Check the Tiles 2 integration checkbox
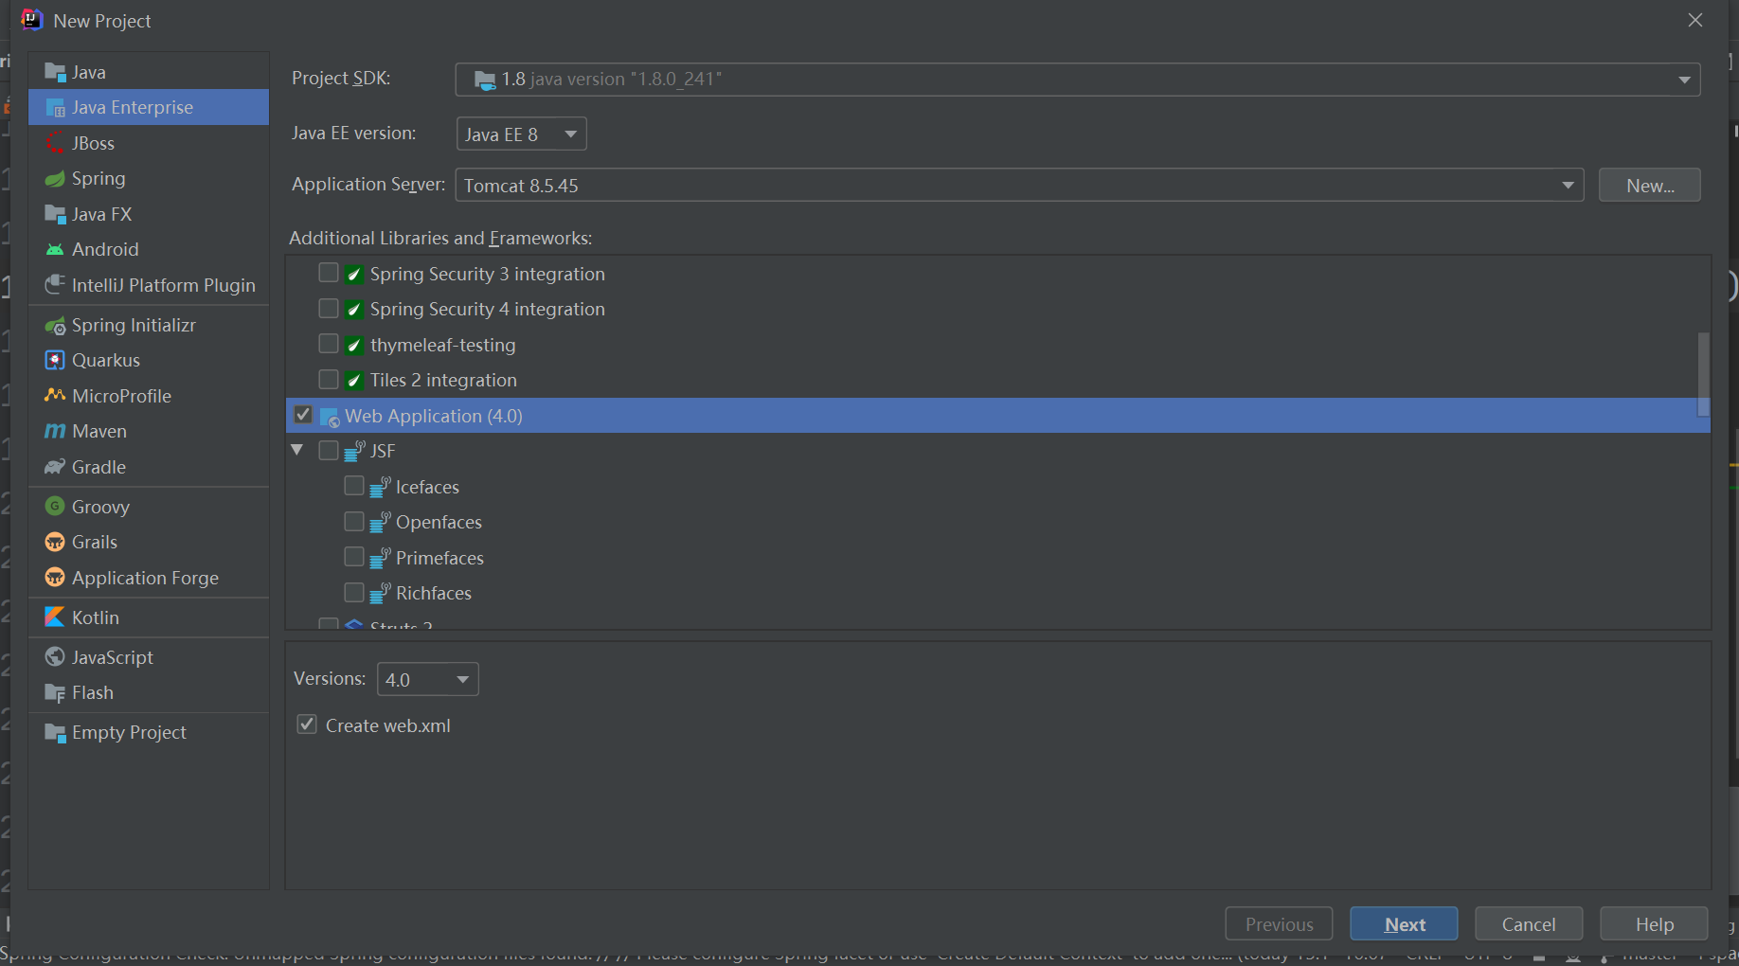This screenshot has height=966, width=1739. [329, 380]
